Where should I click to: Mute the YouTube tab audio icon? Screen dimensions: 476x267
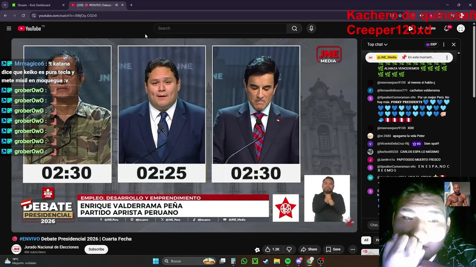[116, 5]
